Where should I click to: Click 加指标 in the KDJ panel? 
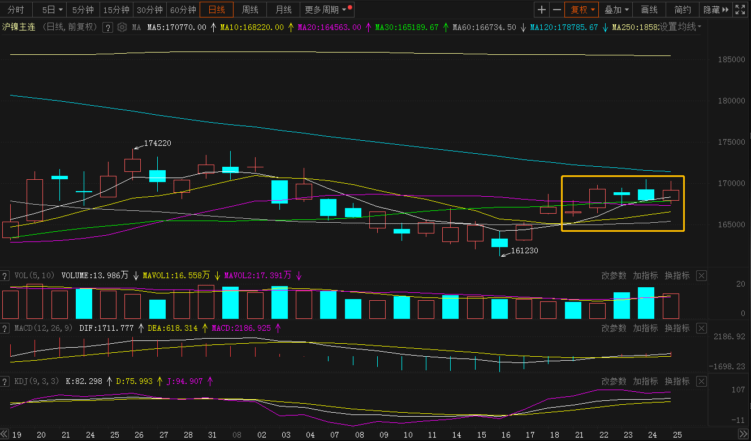tap(645, 382)
